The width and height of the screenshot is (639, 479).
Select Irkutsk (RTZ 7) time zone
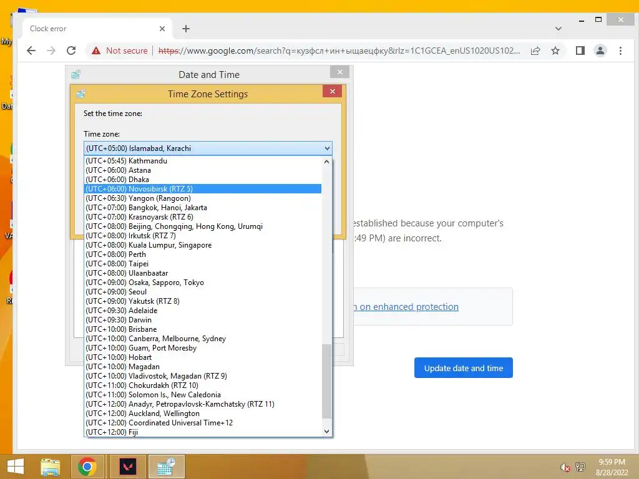click(x=203, y=236)
